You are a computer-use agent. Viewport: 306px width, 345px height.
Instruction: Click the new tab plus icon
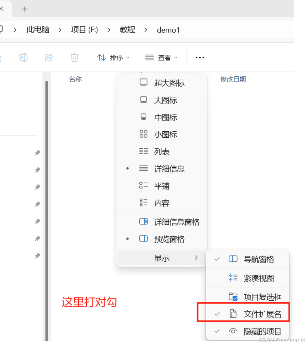[x=25, y=9]
